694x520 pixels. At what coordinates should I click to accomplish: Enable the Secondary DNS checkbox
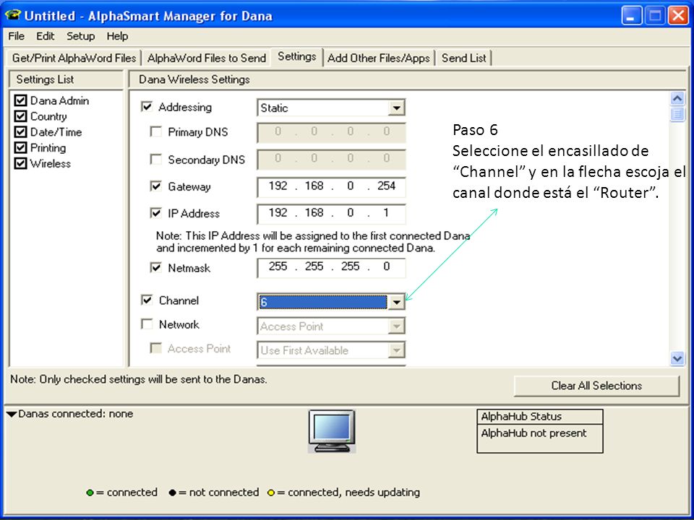click(x=156, y=159)
